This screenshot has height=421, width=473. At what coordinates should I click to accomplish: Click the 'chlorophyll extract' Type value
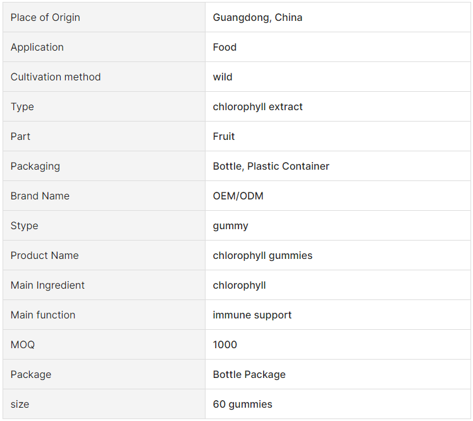pyautogui.click(x=257, y=106)
